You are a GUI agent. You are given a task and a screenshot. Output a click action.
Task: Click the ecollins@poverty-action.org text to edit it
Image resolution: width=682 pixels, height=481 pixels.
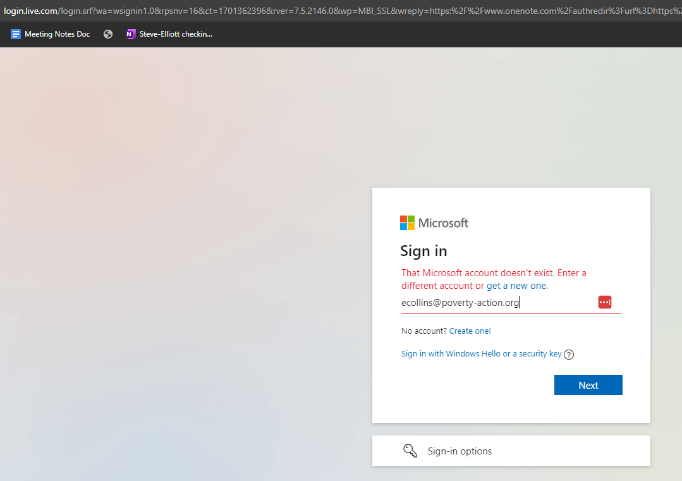tap(460, 302)
